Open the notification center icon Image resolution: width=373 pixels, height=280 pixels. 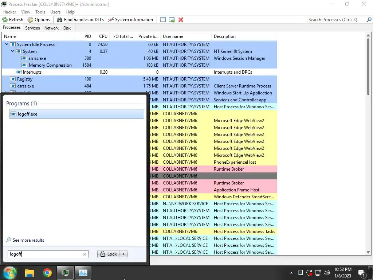(x=362, y=273)
